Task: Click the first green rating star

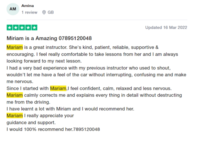Action: pyautogui.click(x=10, y=27)
